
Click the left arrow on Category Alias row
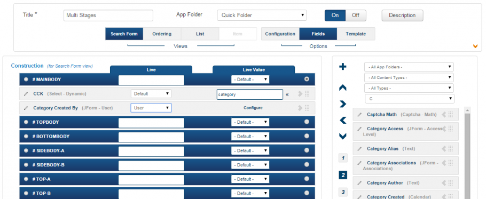[444, 148]
